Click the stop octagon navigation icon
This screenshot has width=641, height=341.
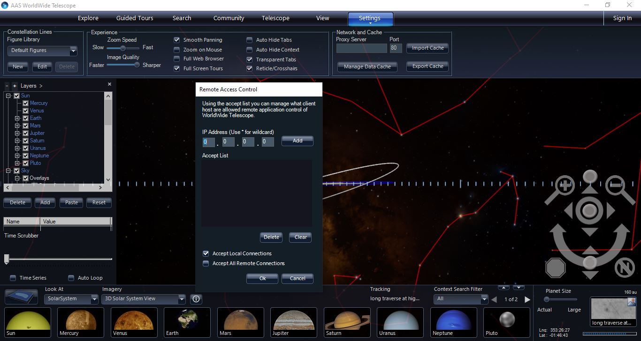pos(556,268)
